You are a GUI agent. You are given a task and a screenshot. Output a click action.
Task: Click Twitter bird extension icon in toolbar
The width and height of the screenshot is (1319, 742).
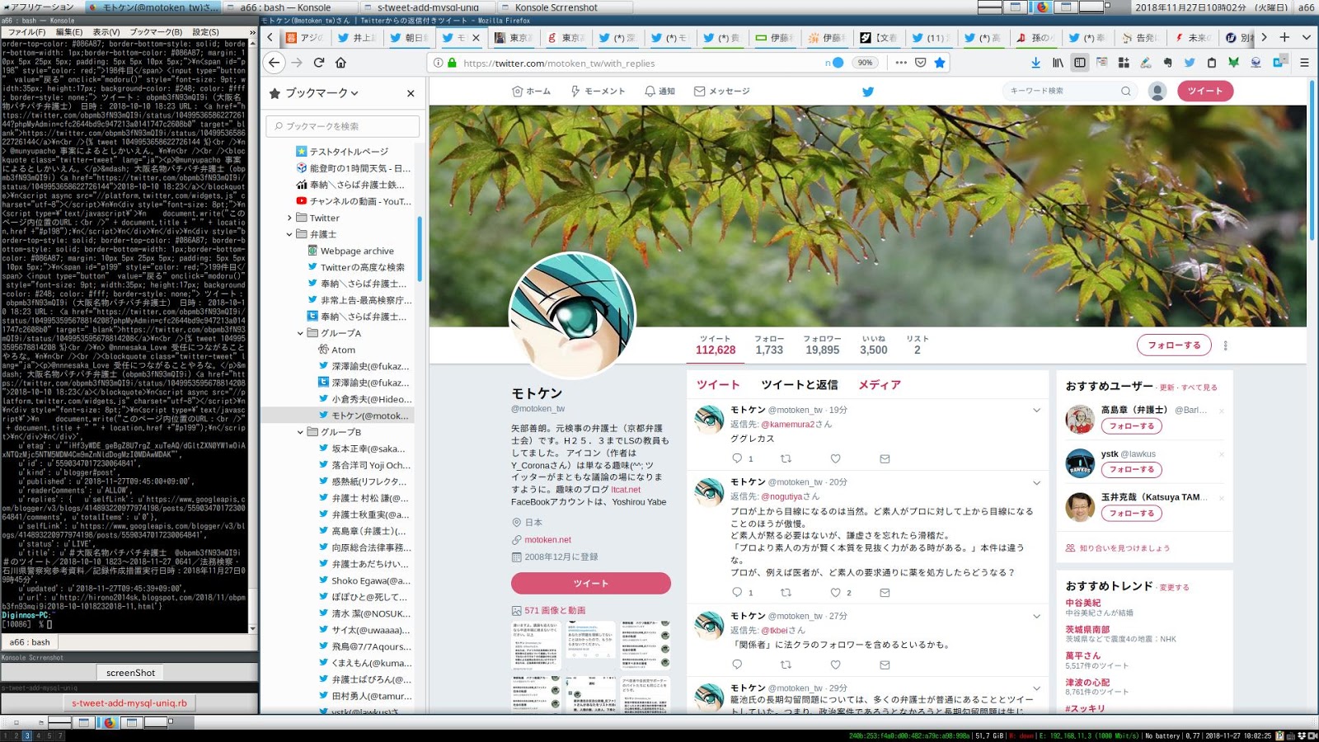[1190, 63]
